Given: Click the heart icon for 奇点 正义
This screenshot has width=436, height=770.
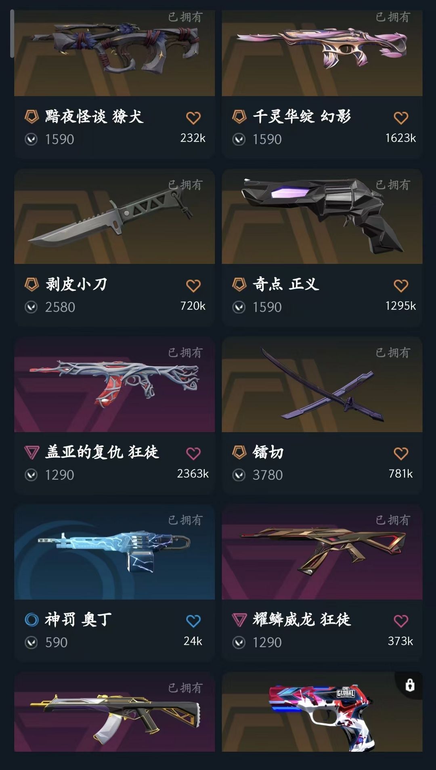Looking at the screenshot, I should pyautogui.click(x=401, y=286).
